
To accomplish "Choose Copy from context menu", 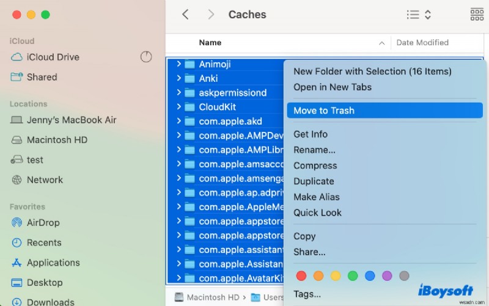I will click(x=304, y=236).
